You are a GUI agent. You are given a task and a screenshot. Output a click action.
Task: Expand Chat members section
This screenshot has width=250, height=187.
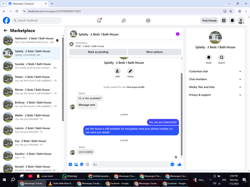[215, 79]
